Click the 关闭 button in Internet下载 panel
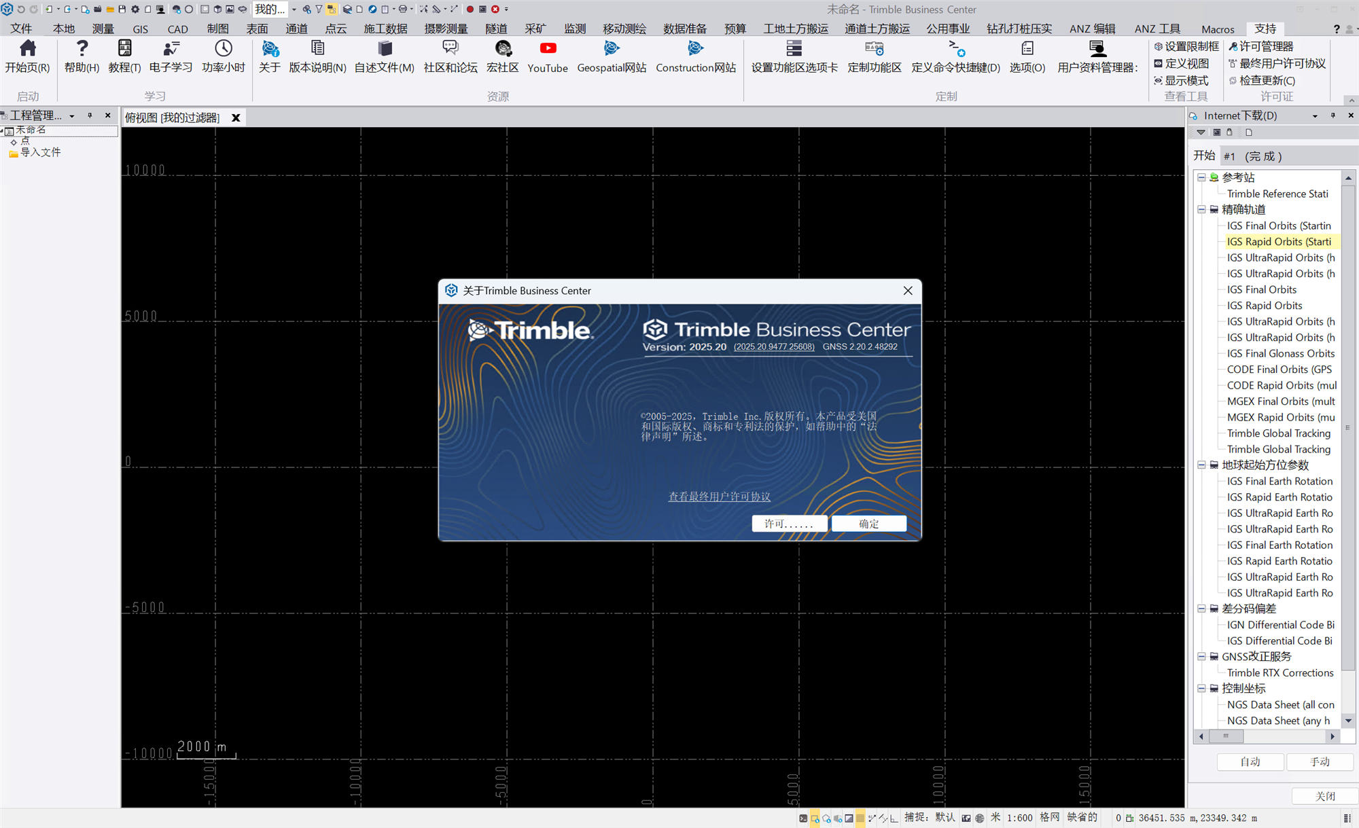Viewport: 1359px width, 828px height. [1325, 796]
